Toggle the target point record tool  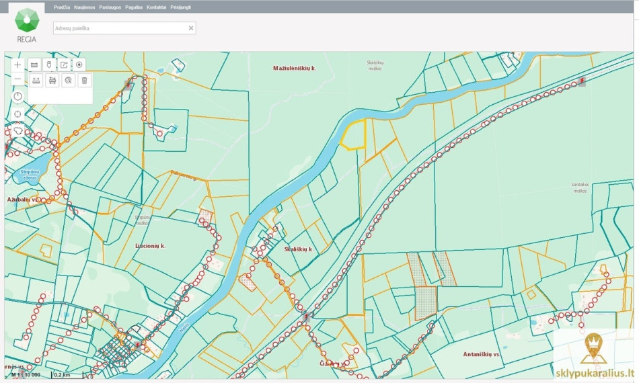click(79, 65)
